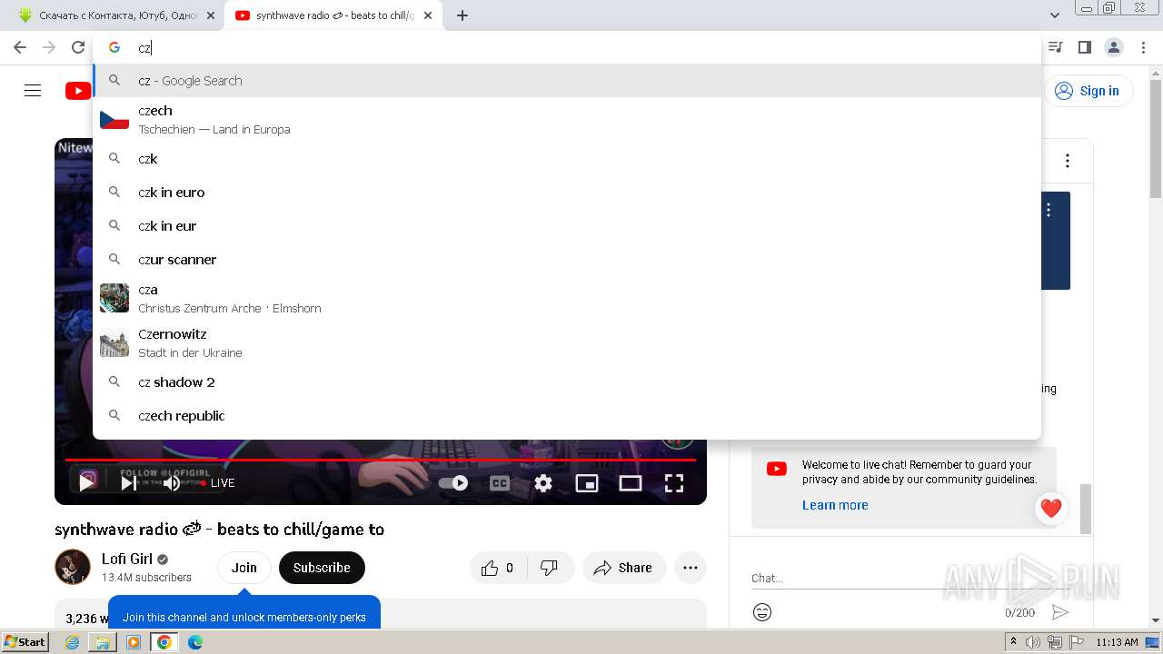The image size is (1163, 654).
Task: Pick 'czk in eur' suggestion
Action: pos(567,226)
